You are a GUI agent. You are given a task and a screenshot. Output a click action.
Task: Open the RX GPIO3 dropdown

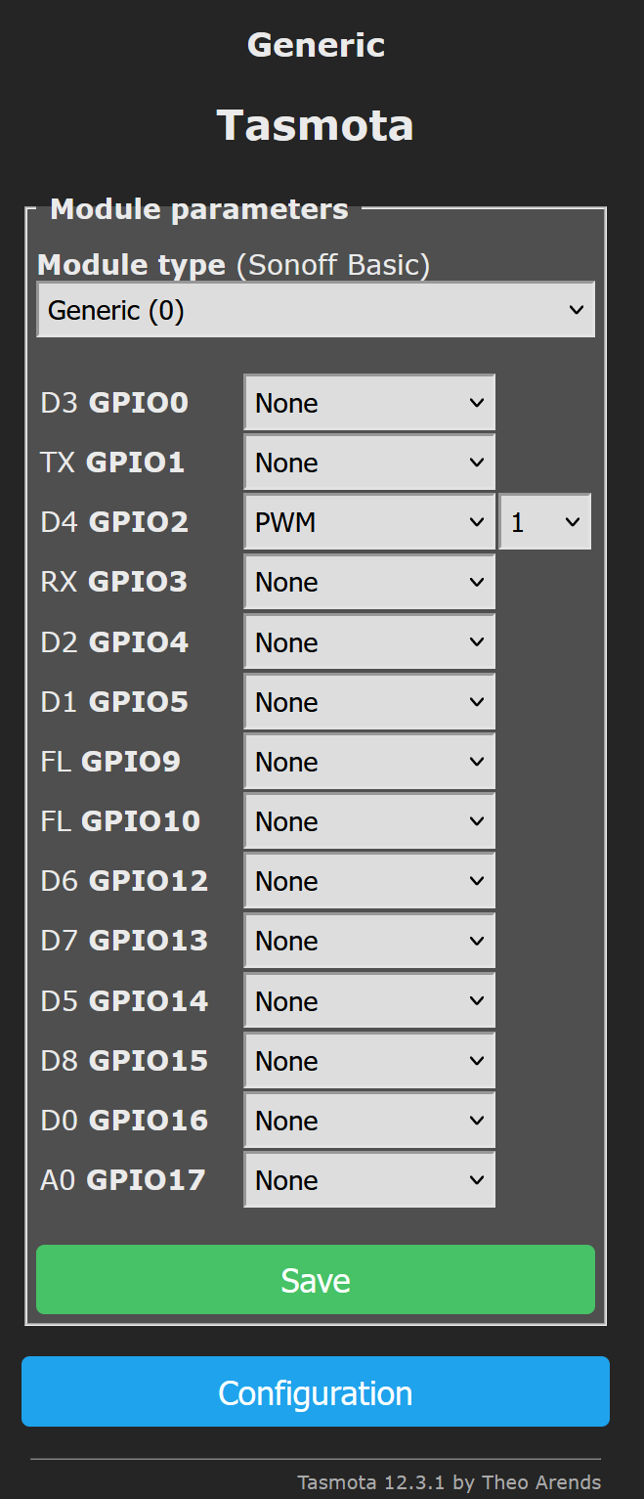(x=369, y=582)
